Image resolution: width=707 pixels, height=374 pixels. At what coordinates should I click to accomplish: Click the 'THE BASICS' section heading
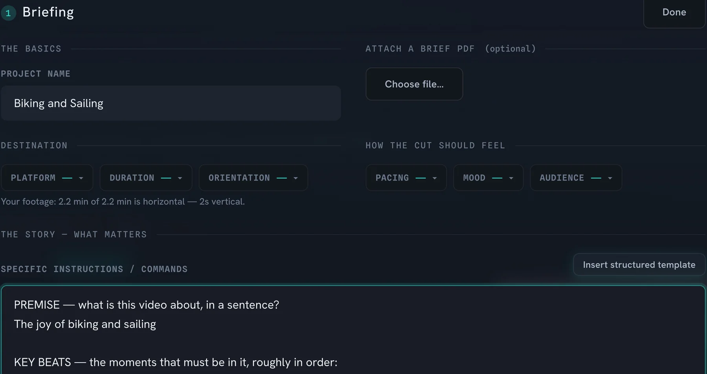[31, 49]
